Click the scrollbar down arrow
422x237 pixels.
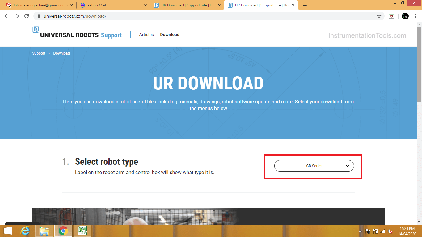pos(419,222)
